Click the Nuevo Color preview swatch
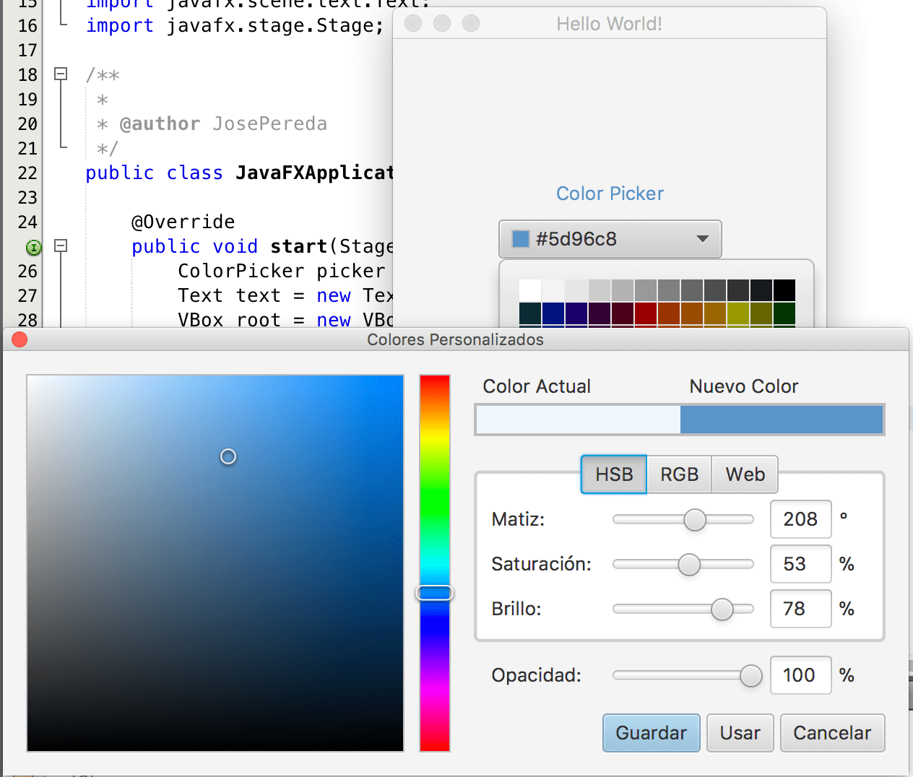The height and width of the screenshot is (777, 913). 782,420
